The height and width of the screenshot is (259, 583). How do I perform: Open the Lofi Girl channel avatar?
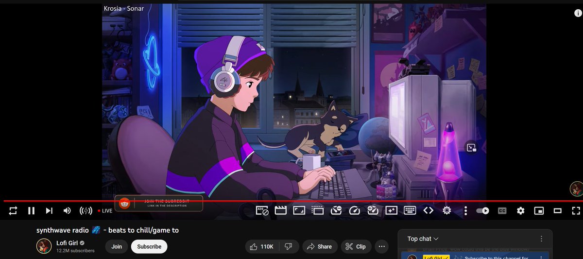pyautogui.click(x=44, y=246)
